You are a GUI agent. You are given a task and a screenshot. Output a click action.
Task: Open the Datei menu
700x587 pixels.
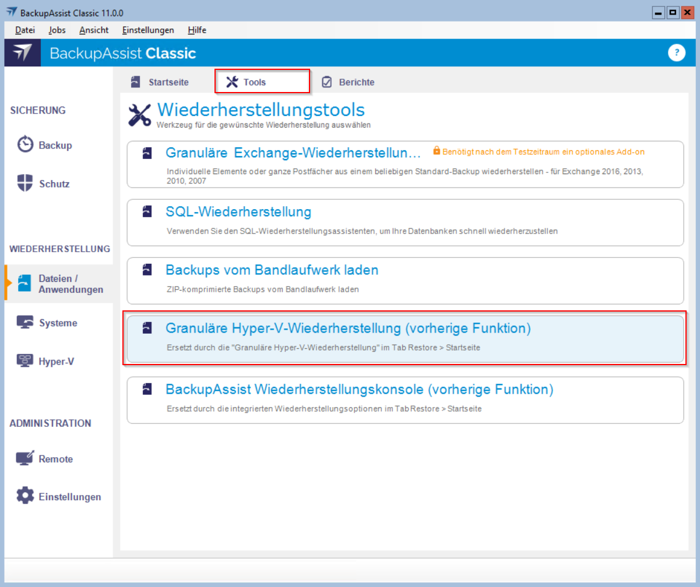25,30
